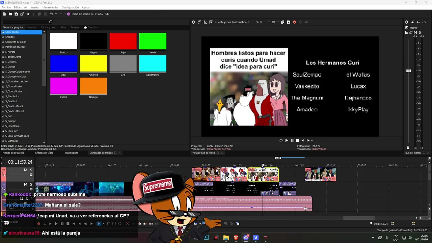432x243 pixels.
Task: Create a new project via toolbar icon
Action: click(4, 14)
